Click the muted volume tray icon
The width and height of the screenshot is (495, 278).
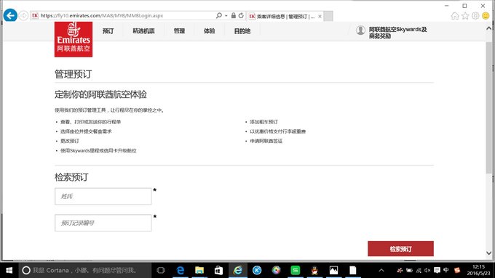tap(427, 270)
